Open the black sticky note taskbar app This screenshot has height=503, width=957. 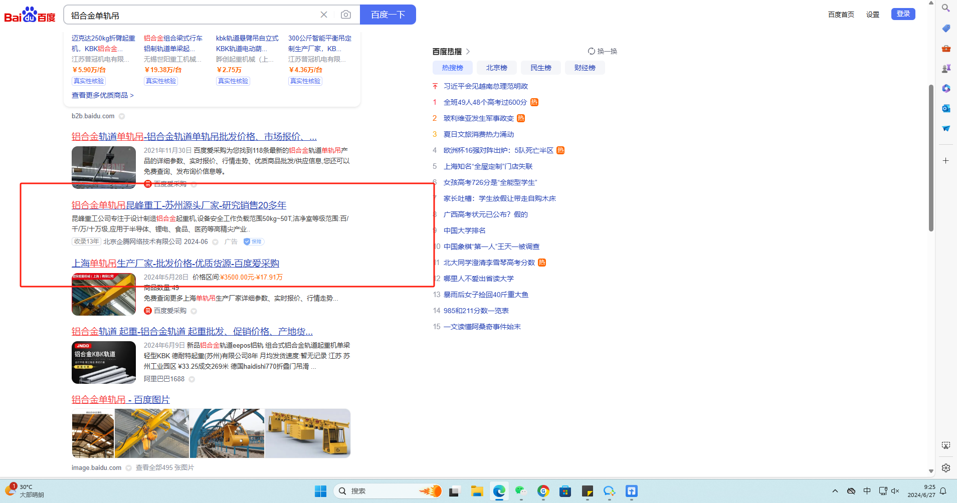588,491
